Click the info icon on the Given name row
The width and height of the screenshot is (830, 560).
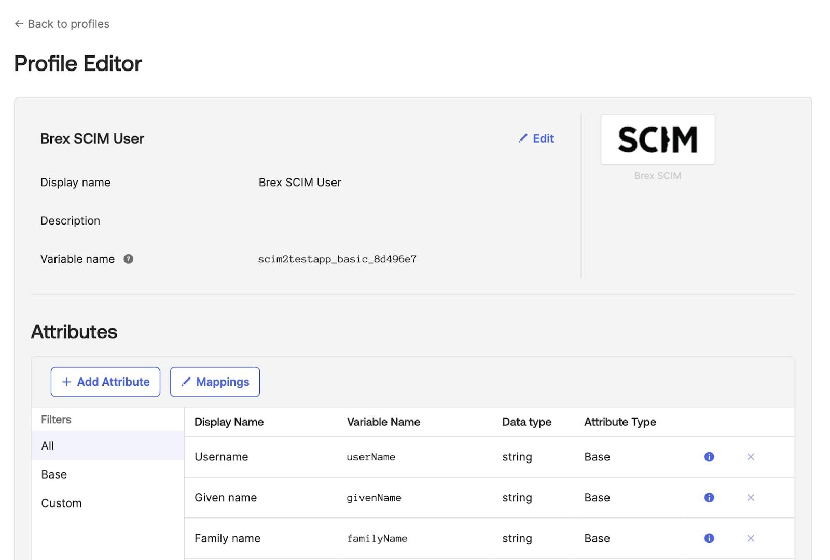pos(708,497)
